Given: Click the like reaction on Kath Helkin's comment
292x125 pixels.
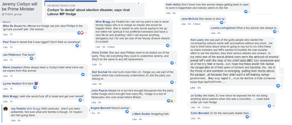Looking at the screenshot, I should (246, 11).
